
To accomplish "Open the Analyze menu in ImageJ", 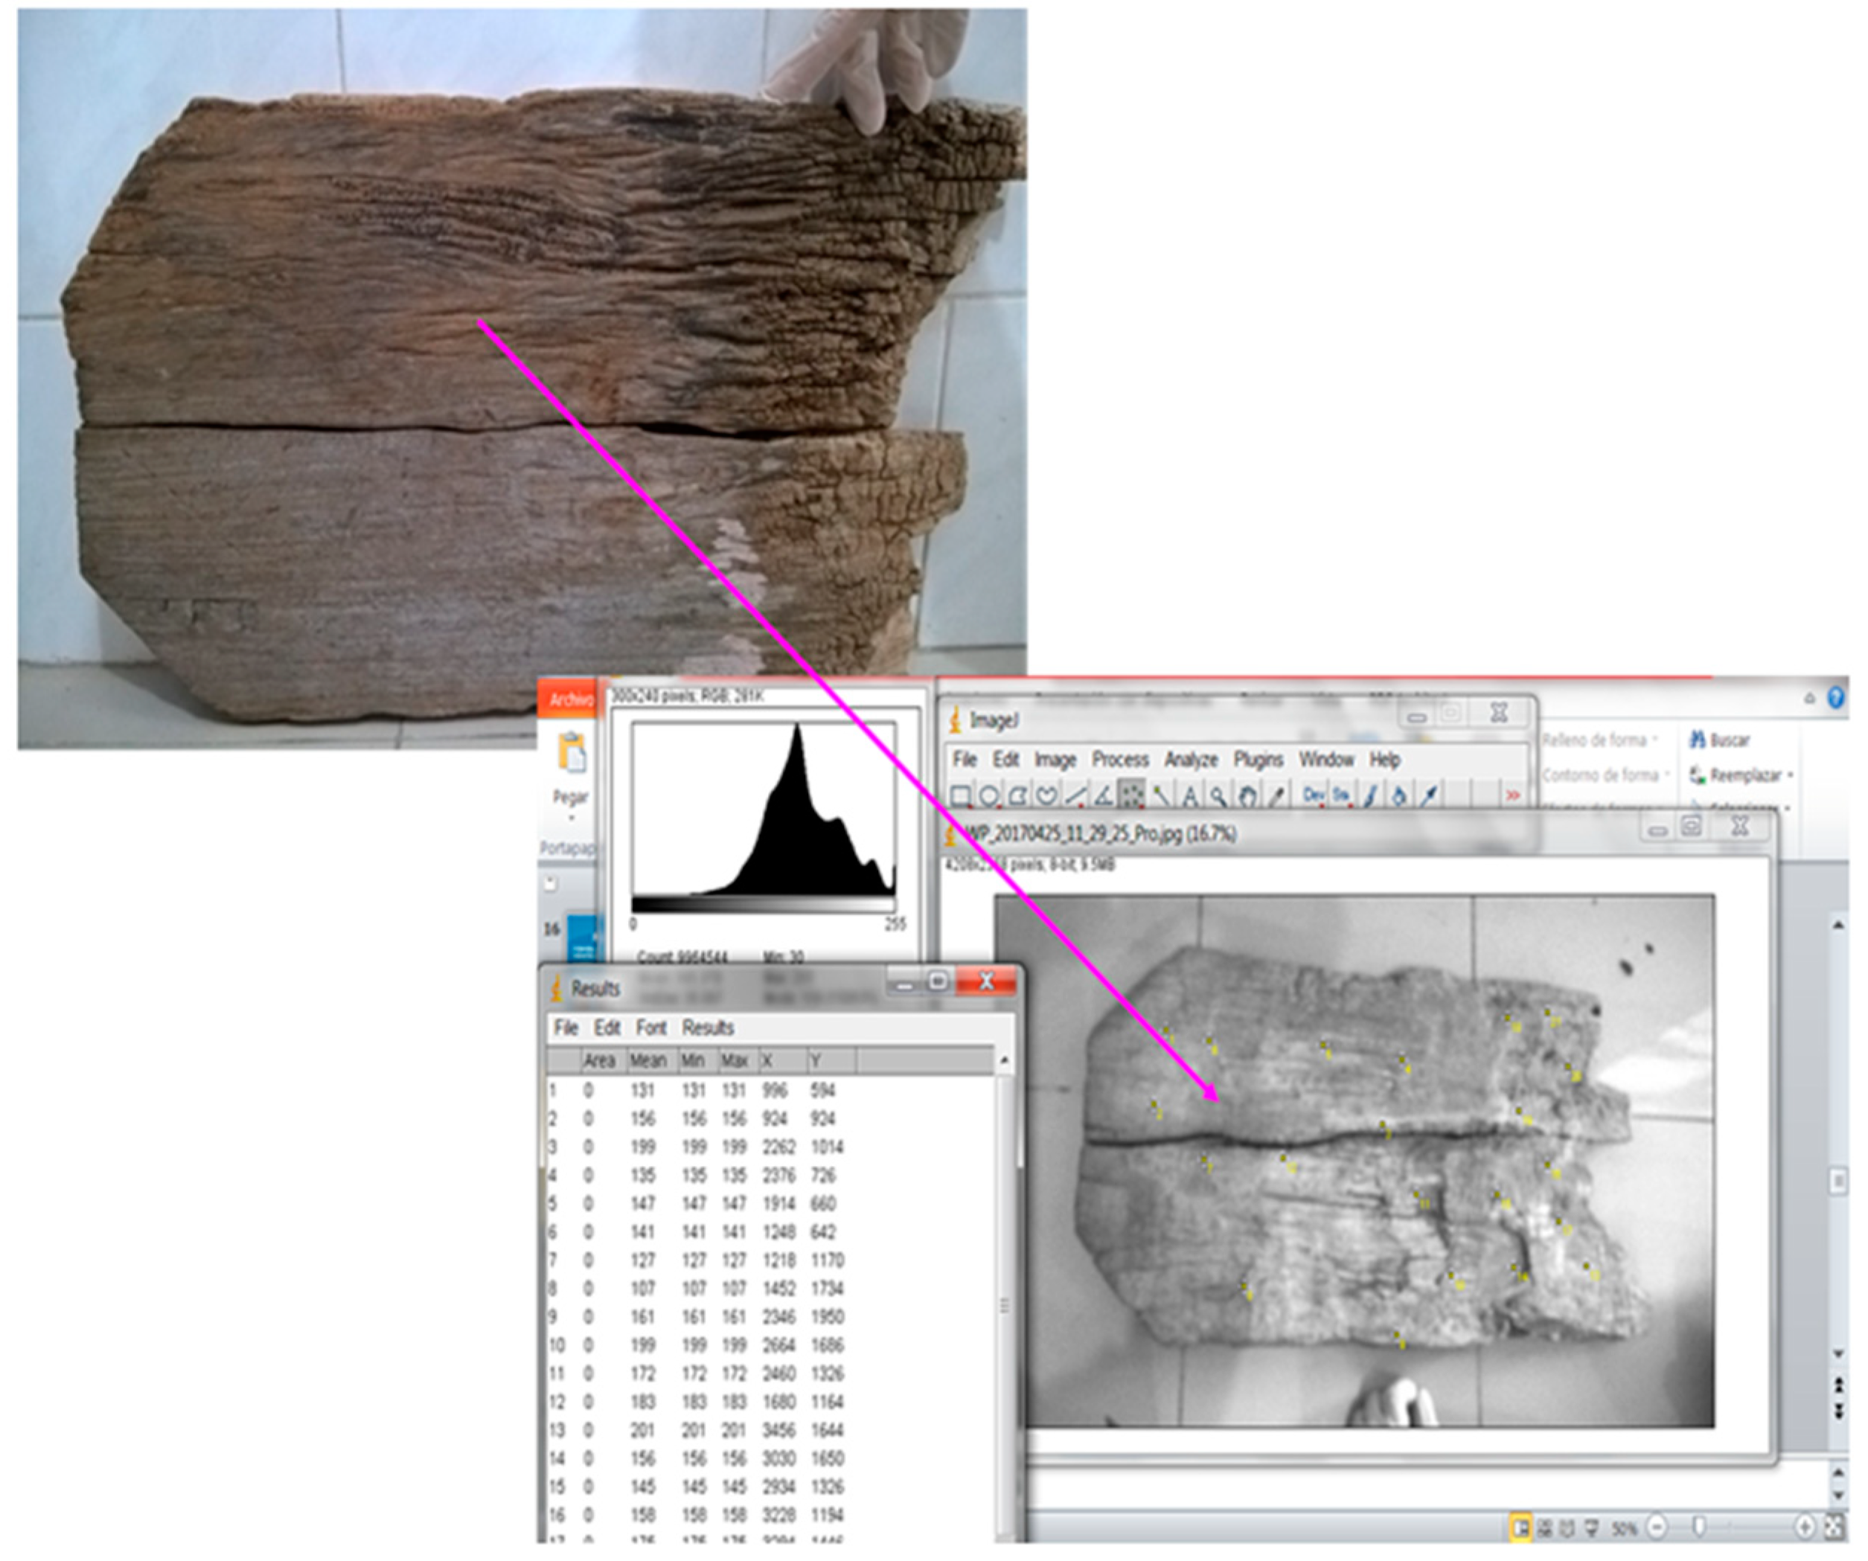I will pyautogui.click(x=1191, y=760).
